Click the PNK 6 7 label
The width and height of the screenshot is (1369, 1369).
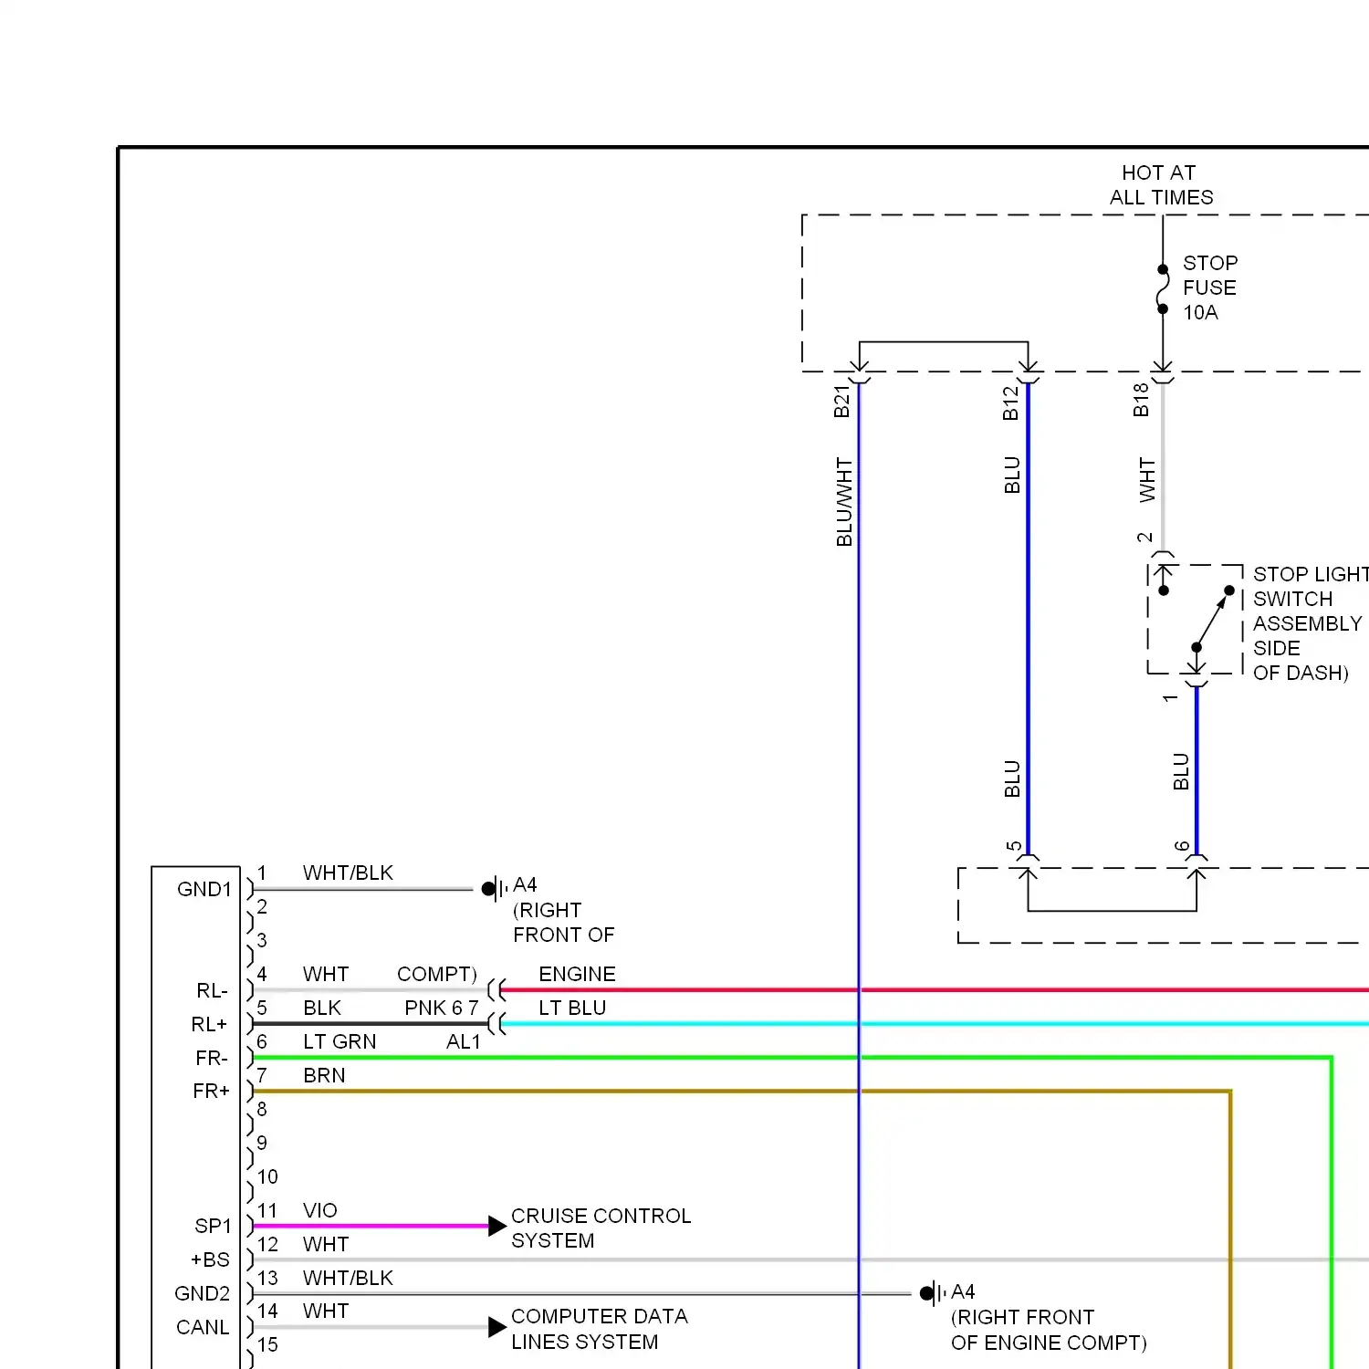point(442,1008)
